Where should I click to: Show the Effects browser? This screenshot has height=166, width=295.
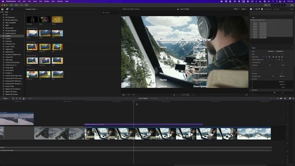pyautogui.click(x=290, y=98)
